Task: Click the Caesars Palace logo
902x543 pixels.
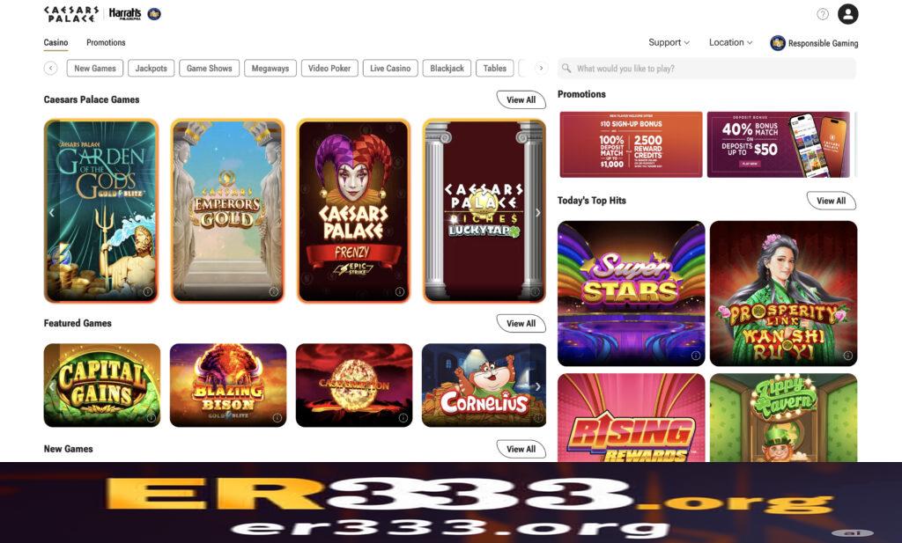Action: click(70, 14)
